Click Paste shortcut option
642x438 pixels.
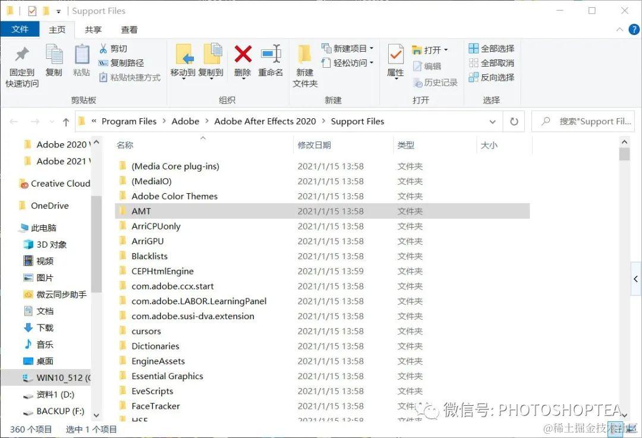130,77
